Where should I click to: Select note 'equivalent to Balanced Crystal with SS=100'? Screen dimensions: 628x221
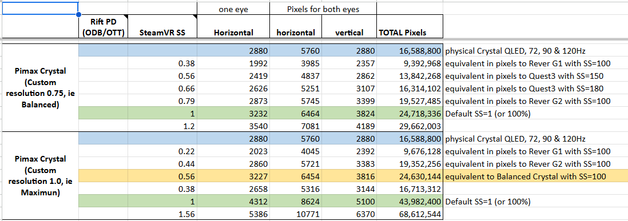point(526,176)
